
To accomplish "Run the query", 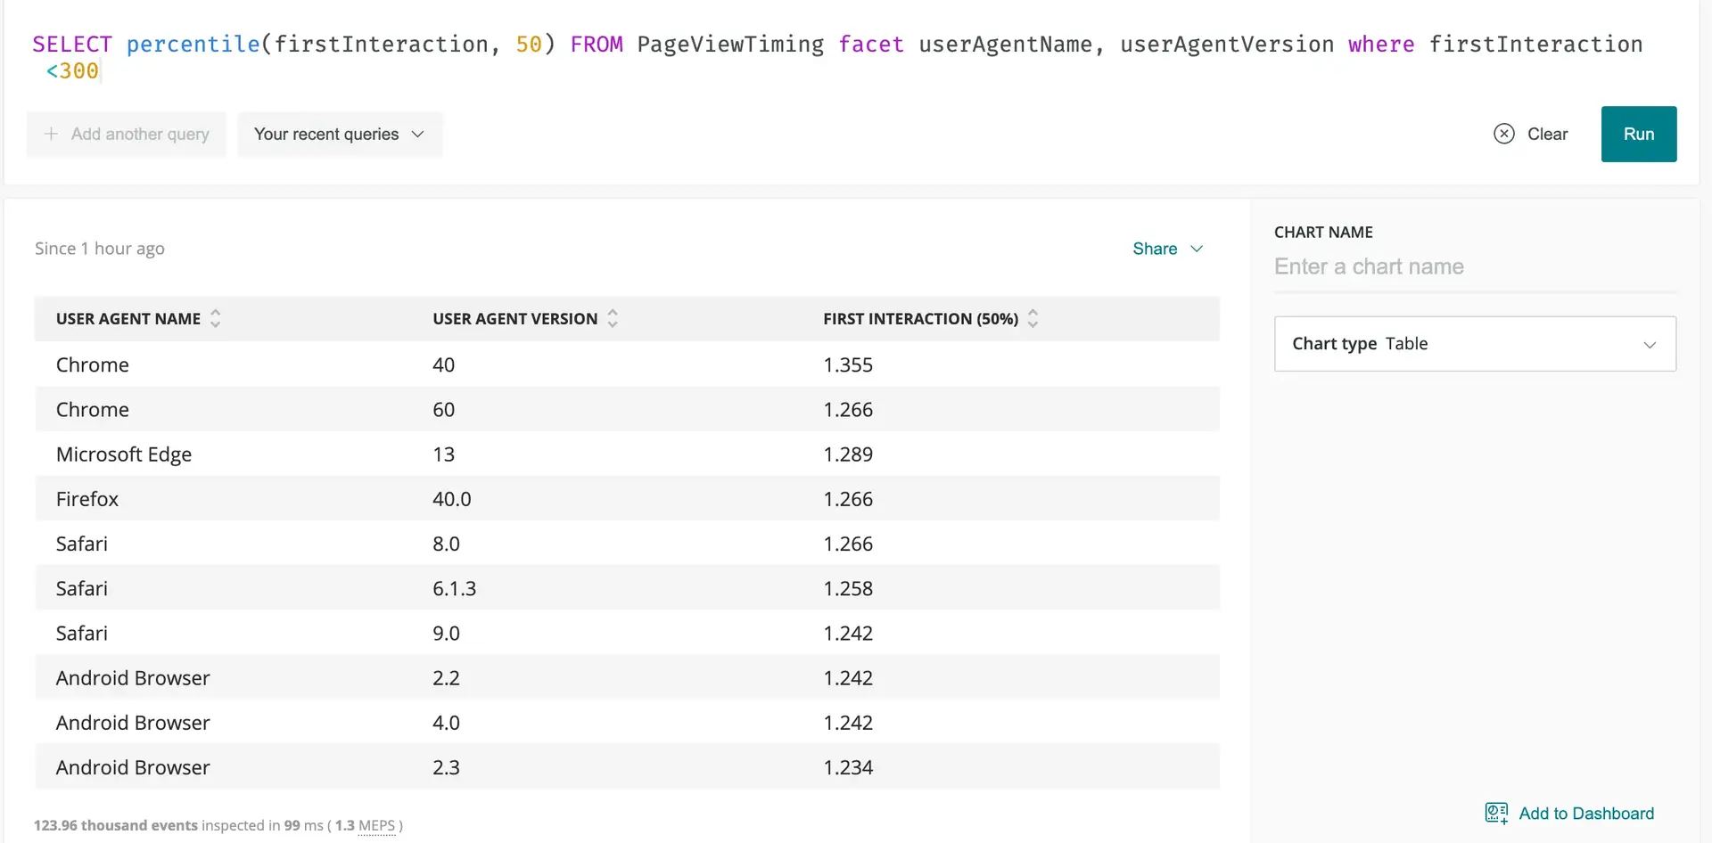I will tap(1639, 134).
